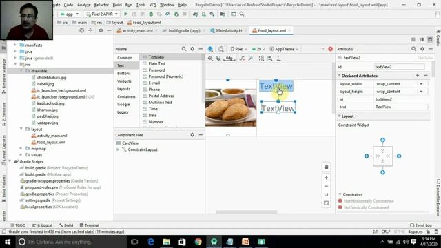Select the food image on canvas
The width and height of the screenshot is (441, 248).
point(231,107)
